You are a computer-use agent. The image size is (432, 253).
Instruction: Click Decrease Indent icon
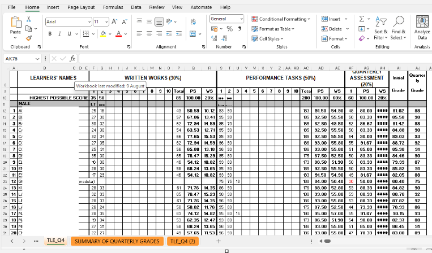(x=169, y=33)
